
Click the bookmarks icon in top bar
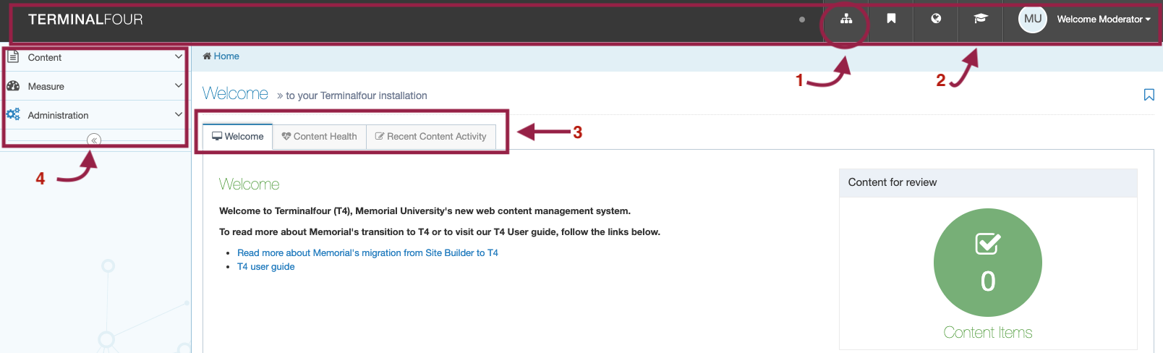click(x=891, y=19)
